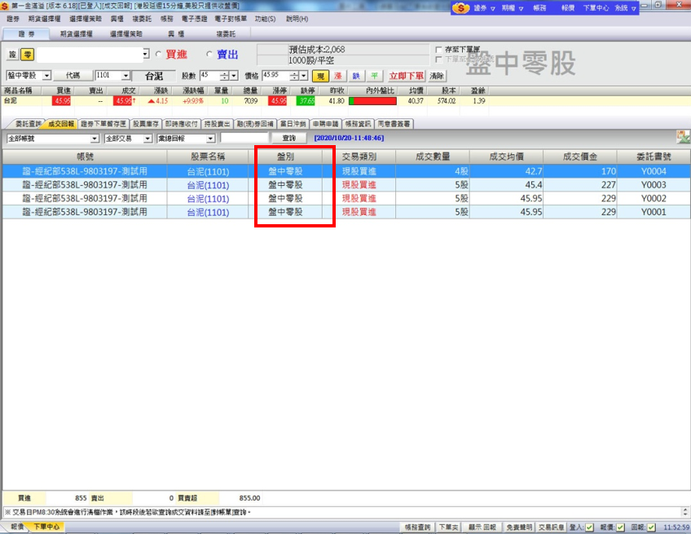Click the orange S logo icon
The width and height of the screenshot is (691, 534).
[463, 7]
